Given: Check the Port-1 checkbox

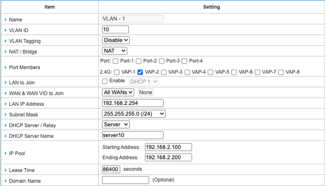Looking at the screenshot, I should click(x=115, y=61).
